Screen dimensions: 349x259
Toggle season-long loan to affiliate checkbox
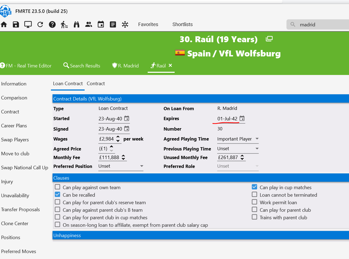[x=57, y=224]
